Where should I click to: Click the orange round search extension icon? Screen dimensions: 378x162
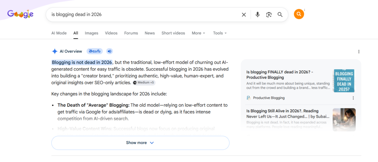[x=299, y=14]
